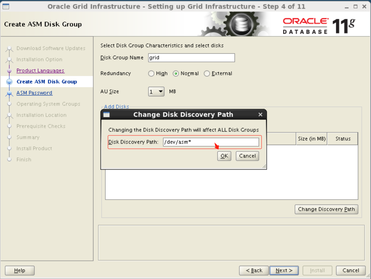371x279 pixels.
Task: Open the AU Size dropdown
Action: tap(156, 91)
